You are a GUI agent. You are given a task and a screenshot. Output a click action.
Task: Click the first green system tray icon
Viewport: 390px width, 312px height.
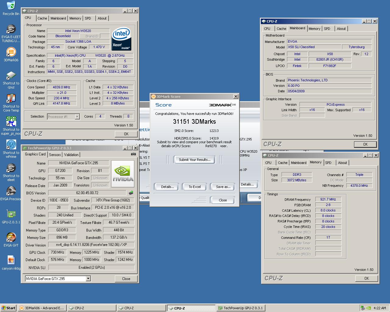(x=363, y=308)
